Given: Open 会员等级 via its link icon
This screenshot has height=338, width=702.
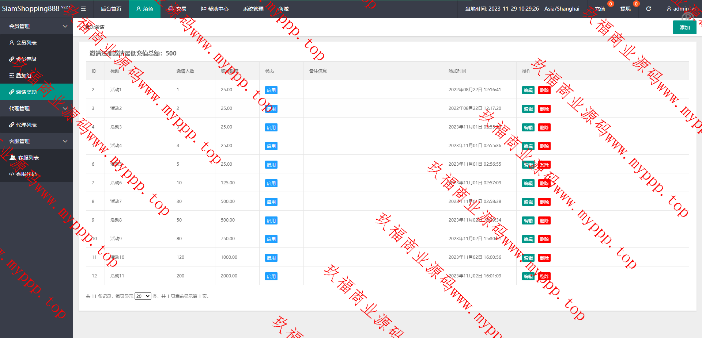Looking at the screenshot, I should pos(12,59).
